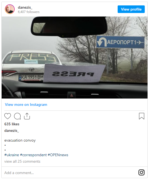Click the 6,407 followers text
148x180 pixels.
29,12
